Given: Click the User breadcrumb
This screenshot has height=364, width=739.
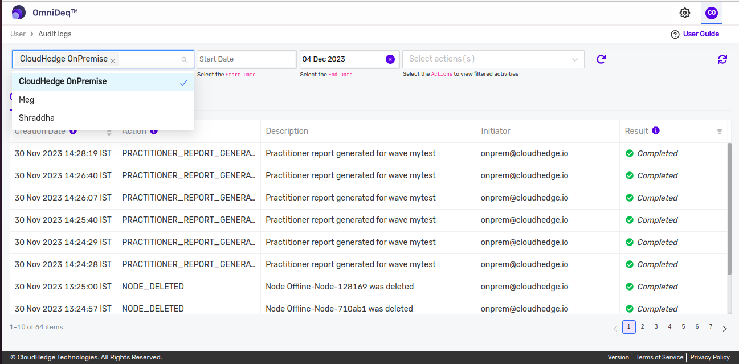Looking at the screenshot, I should (x=18, y=34).
